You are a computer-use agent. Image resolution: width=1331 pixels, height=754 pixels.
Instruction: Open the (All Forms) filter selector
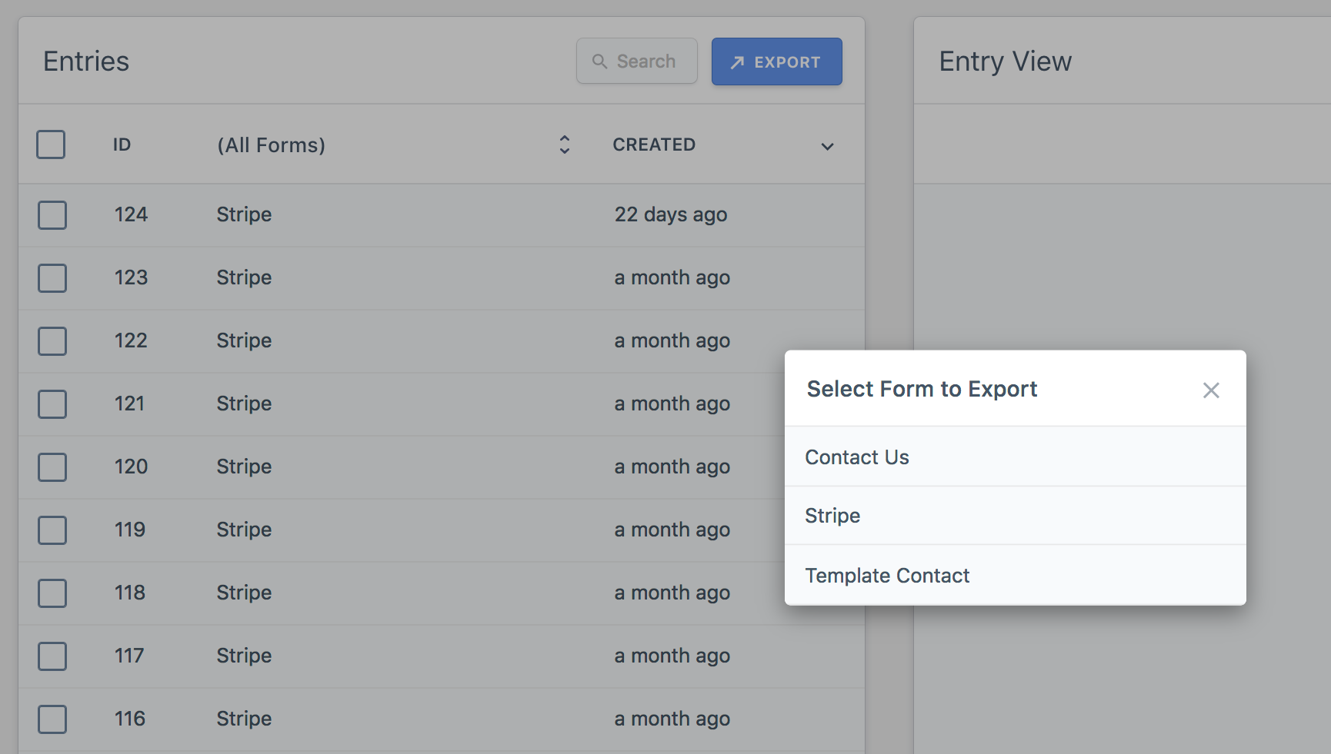271,144
